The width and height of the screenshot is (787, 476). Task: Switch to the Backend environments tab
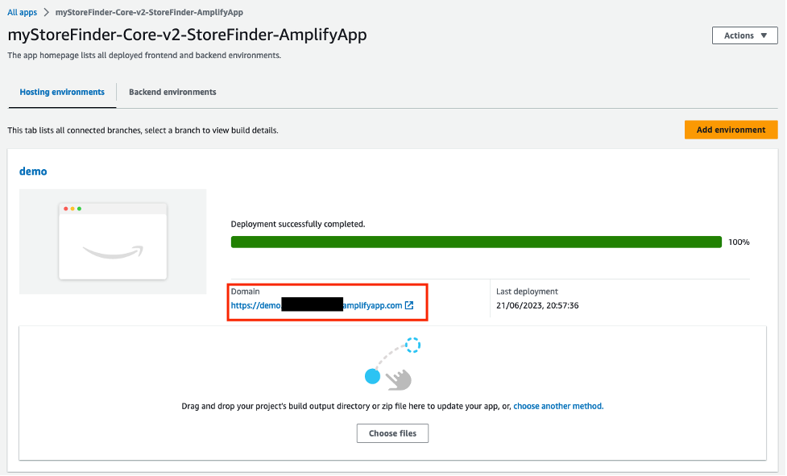172,92
